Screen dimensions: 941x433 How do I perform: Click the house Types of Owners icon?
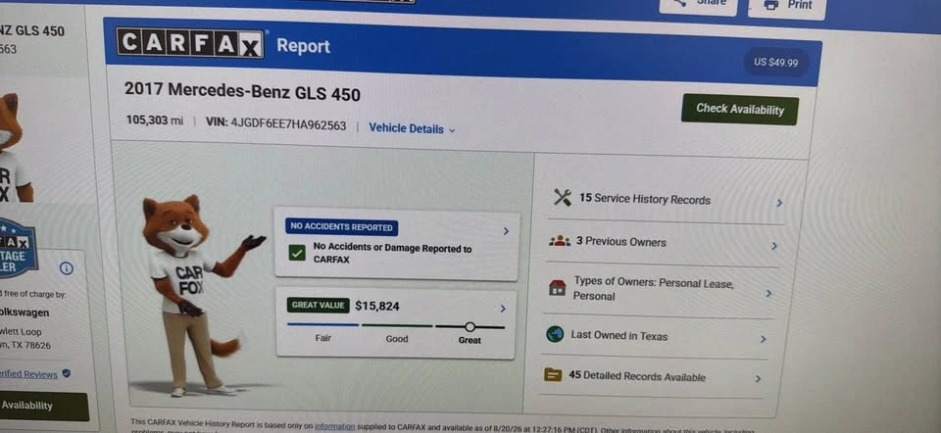[x=557, y=288]
